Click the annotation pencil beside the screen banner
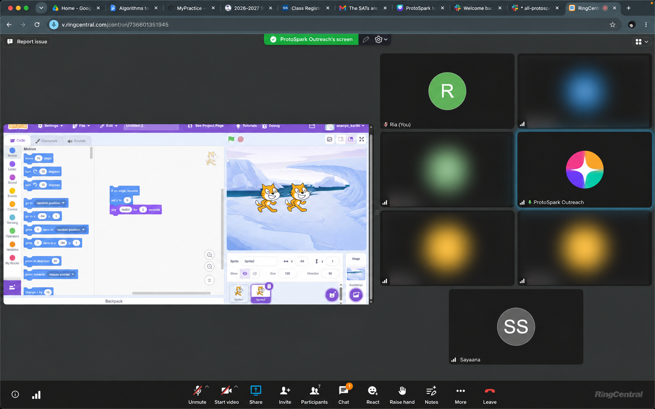655x409 pixels. pyautogui.click(x=366, y=40)
